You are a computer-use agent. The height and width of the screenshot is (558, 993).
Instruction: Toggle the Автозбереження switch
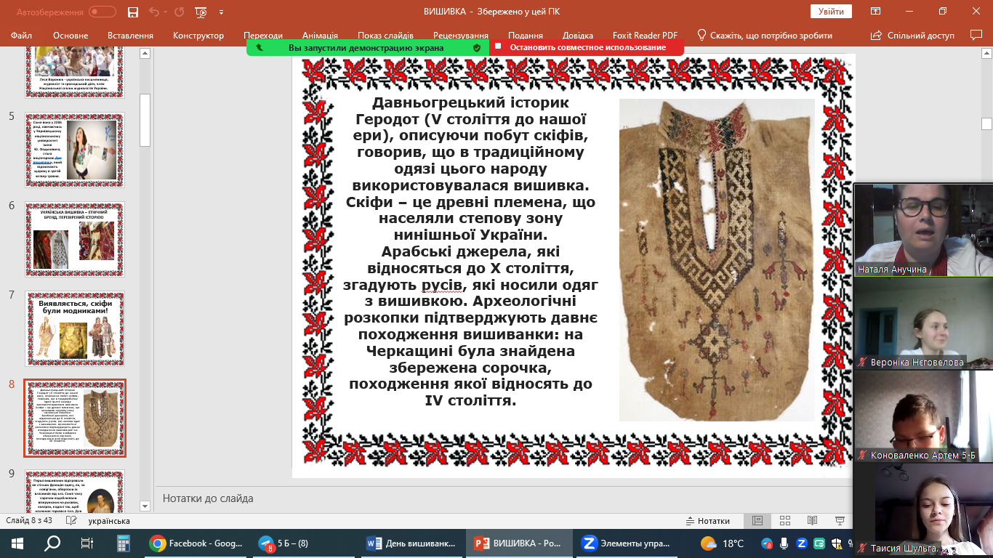[x=102, y=12]
